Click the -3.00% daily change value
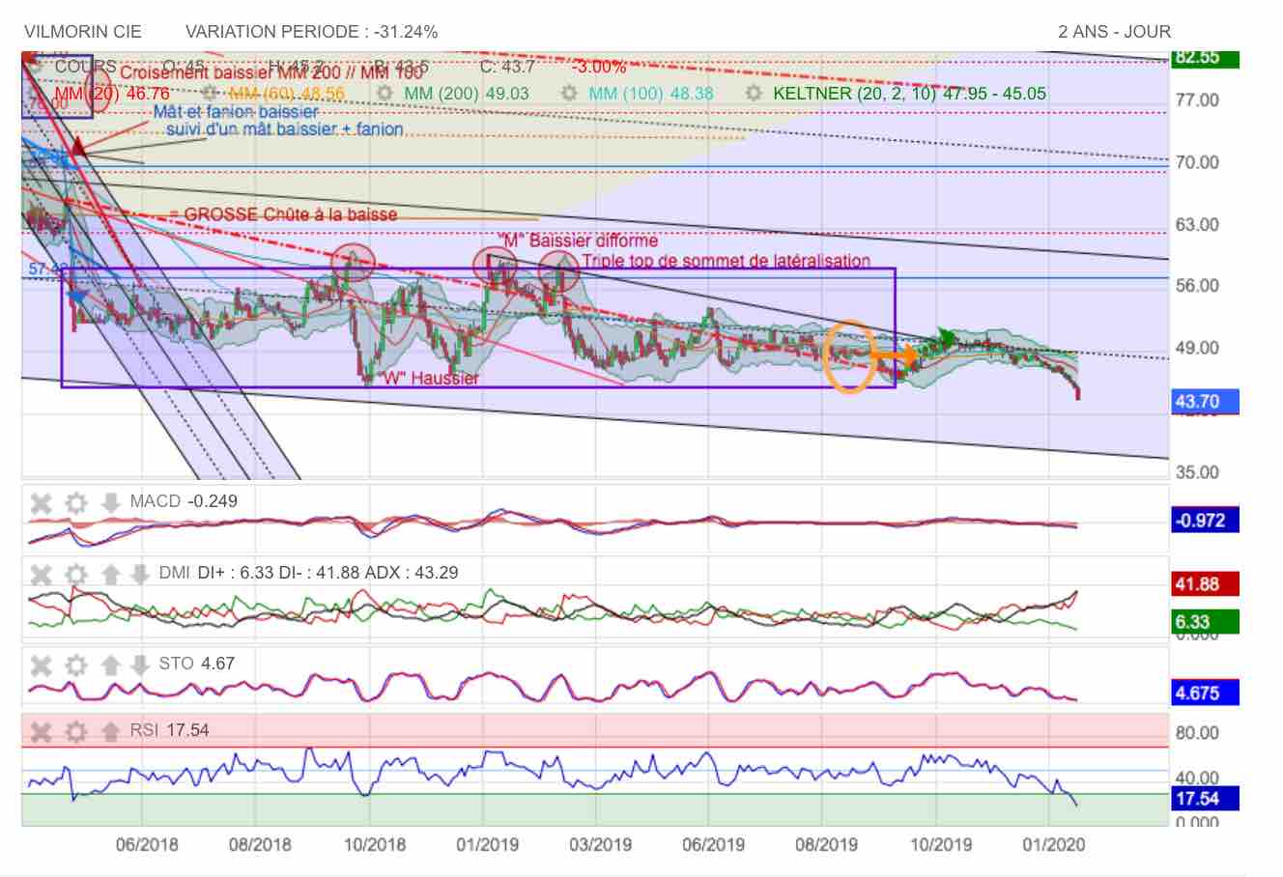This screenshot has width=1283, height=877. pyautogui.click(x=599, y=67)
